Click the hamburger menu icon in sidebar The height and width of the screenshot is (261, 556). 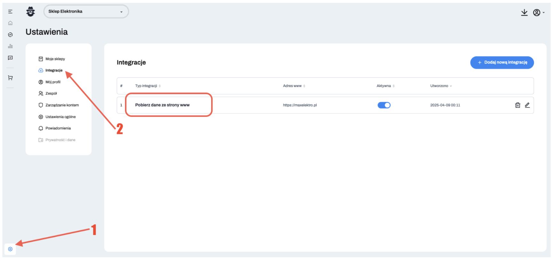(x=10, y=11)
